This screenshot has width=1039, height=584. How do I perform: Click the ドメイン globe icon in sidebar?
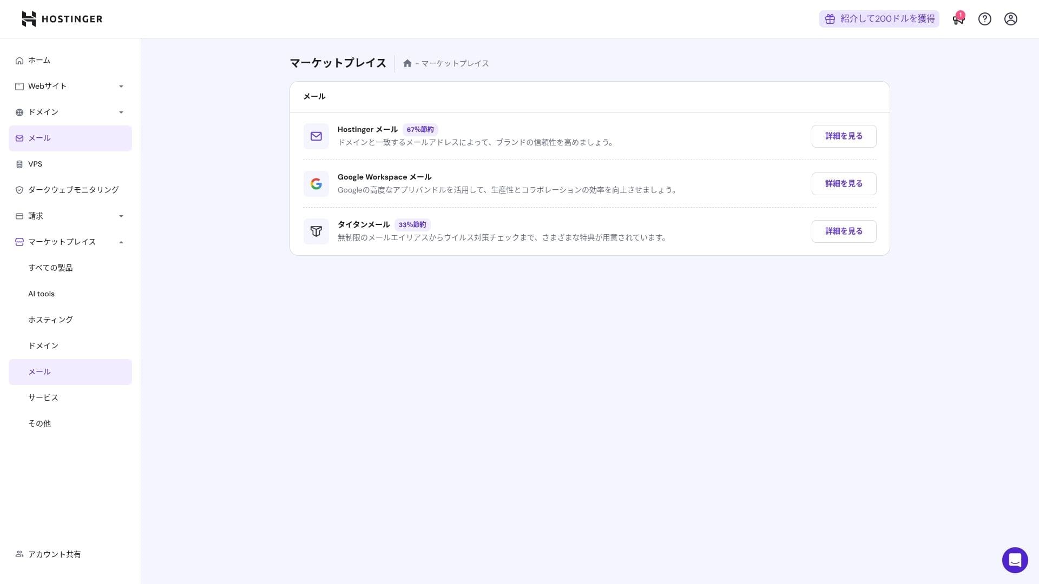(19, 112)
